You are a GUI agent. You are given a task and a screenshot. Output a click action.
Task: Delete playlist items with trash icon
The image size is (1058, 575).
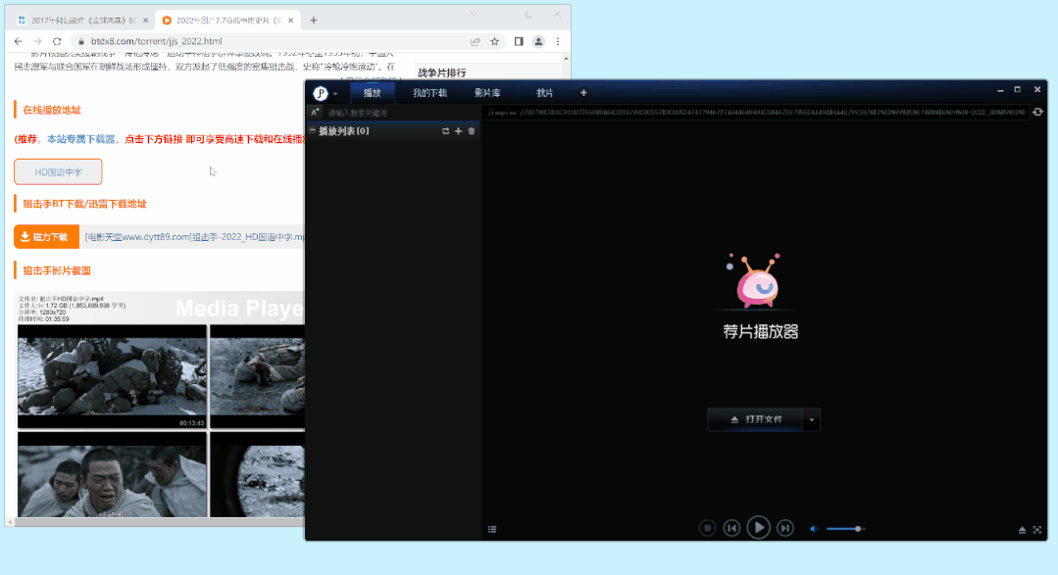pos(472,131)
